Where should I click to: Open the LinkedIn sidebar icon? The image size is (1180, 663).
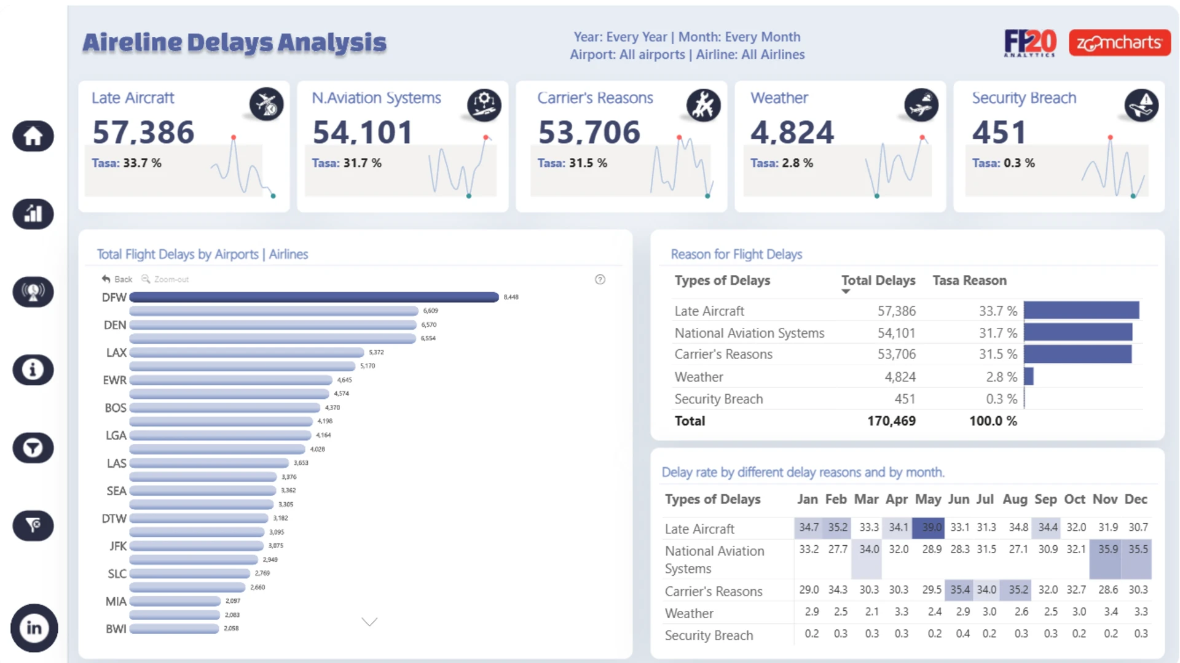[34, 628]
